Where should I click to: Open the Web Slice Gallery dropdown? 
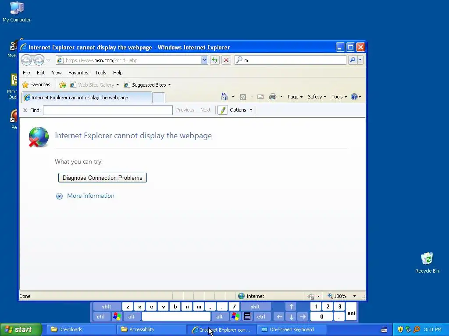95,85
